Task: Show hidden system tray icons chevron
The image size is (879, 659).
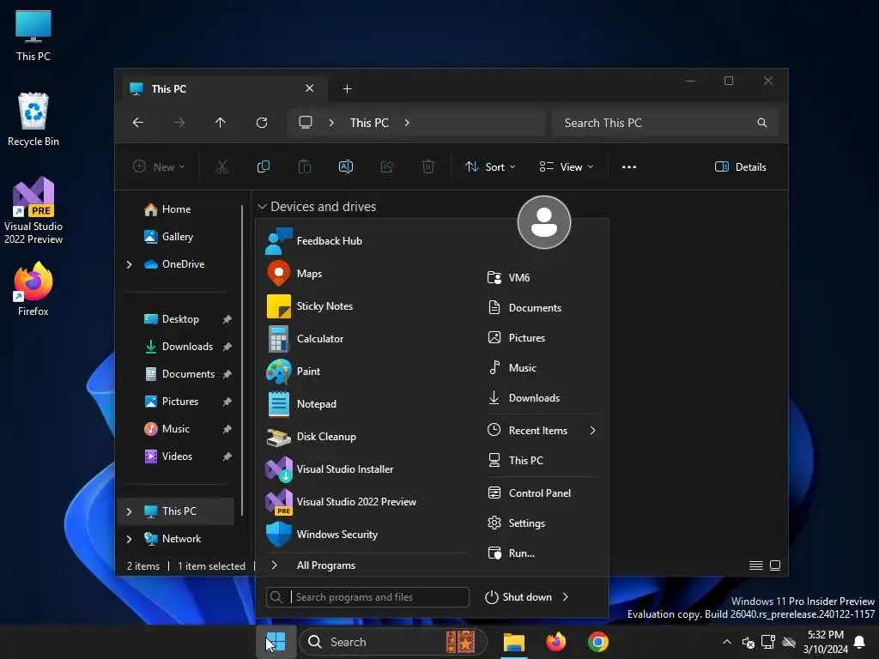Action: (726, 642)
